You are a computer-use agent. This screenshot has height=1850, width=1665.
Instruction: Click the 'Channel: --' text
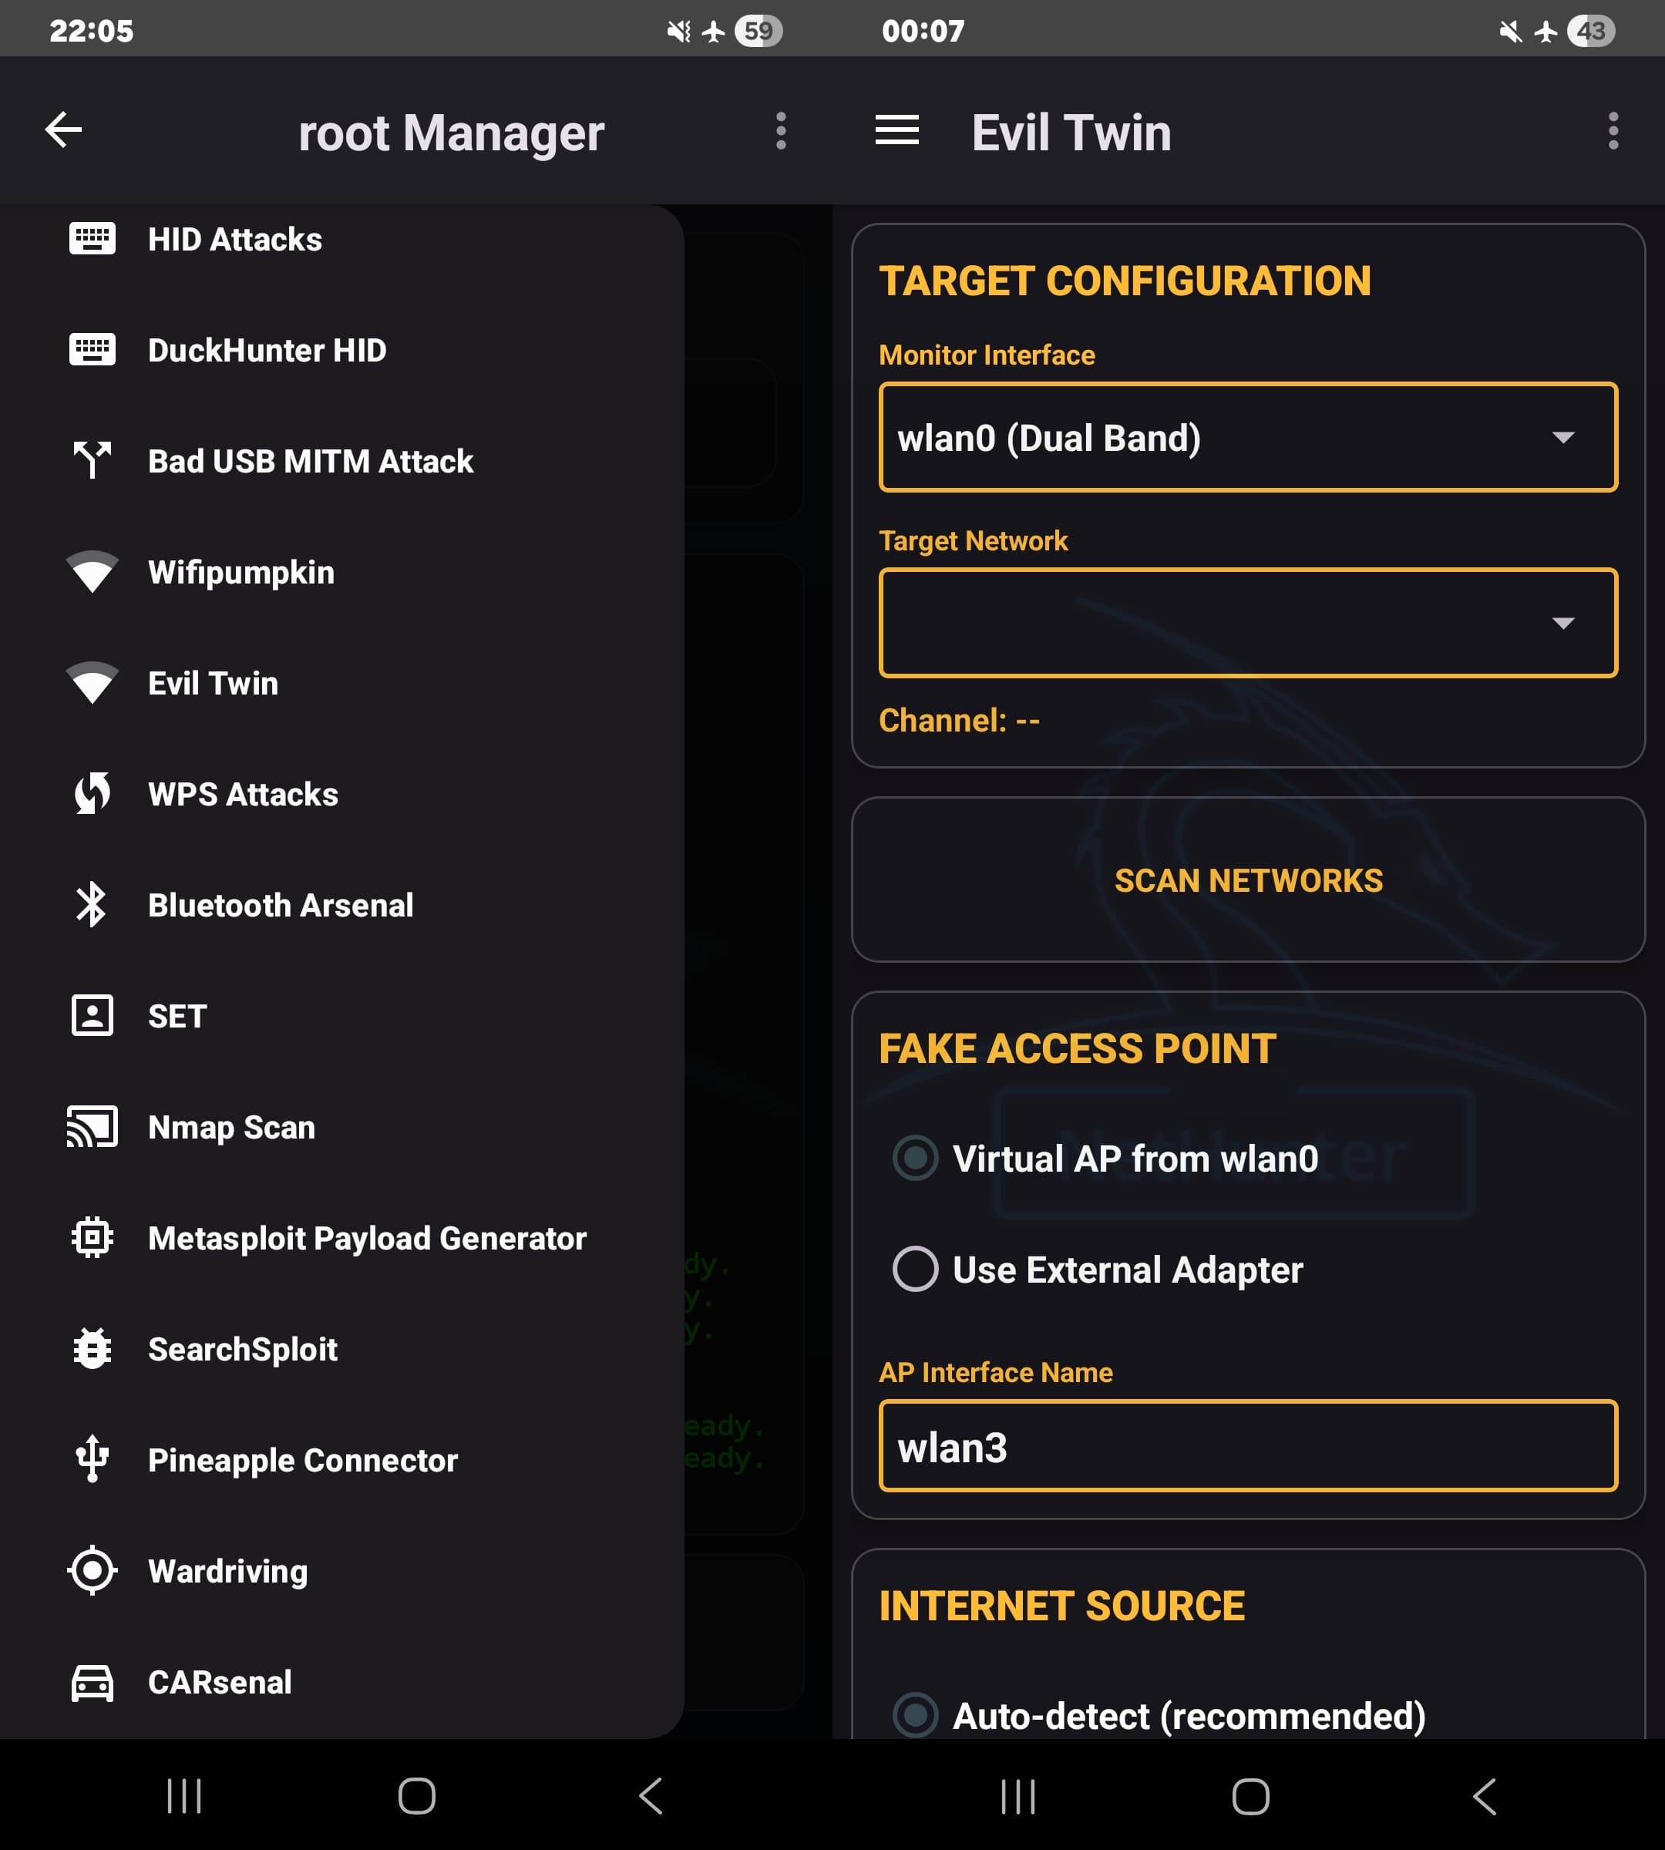coord(959,720)
